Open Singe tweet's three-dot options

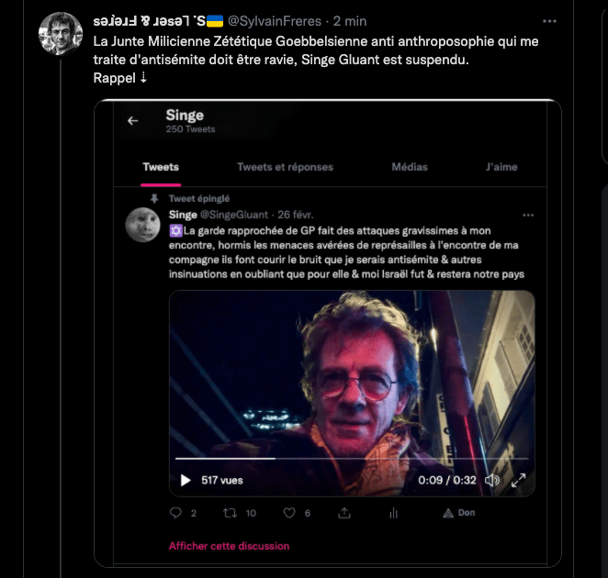(x=527, y=215)
